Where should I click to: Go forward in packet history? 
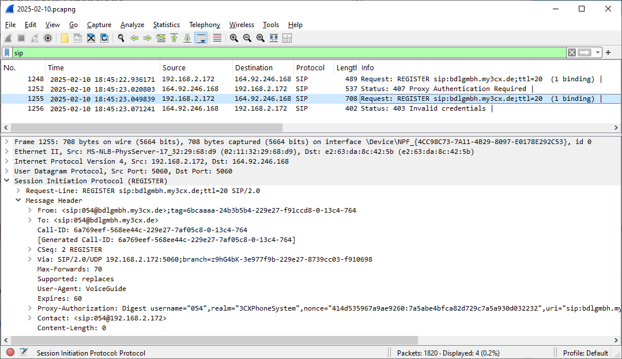click(x=147, y=38)
